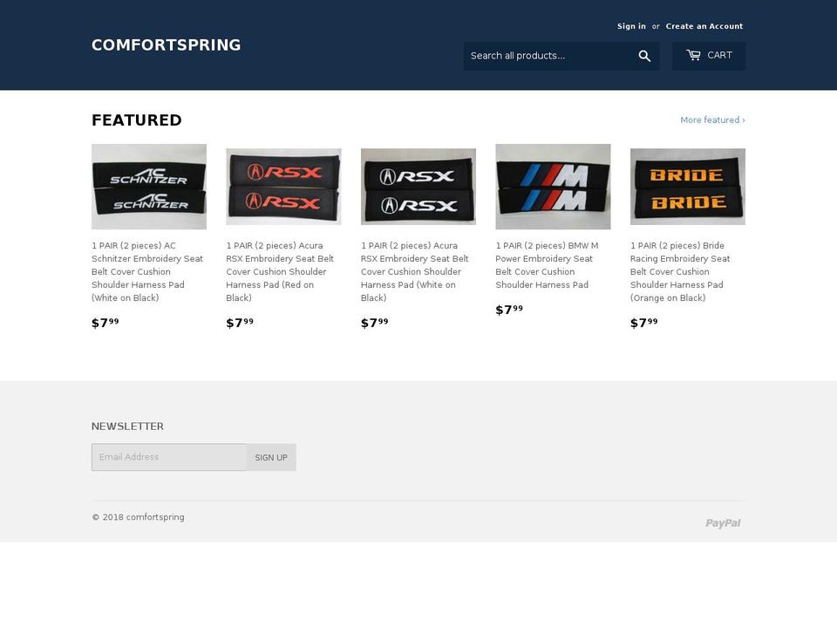View BMW M Power pad image
The image size is (837, 628).
pyautogui.click(x=553, y=187)
